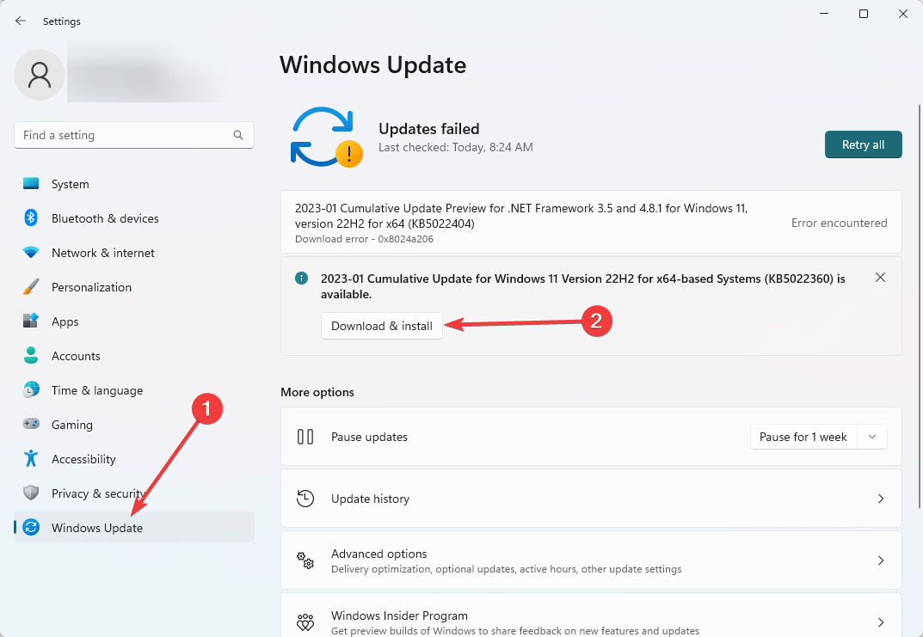Click the Windows Update sync icon in sidebar
923x637 pixels.
(31, 528)
